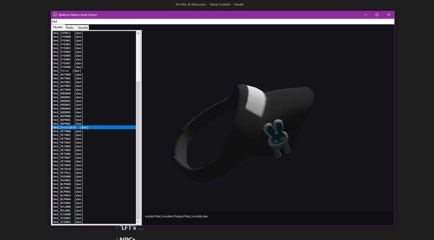This screenshot has height=240, width=434.
Task: Select Hed_HBD000 model entry
Action: tap(94, 93)
